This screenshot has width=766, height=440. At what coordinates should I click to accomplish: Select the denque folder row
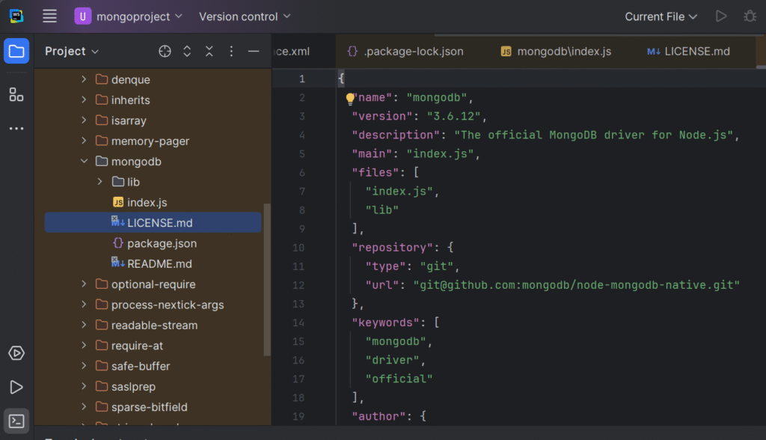[153, 79]
